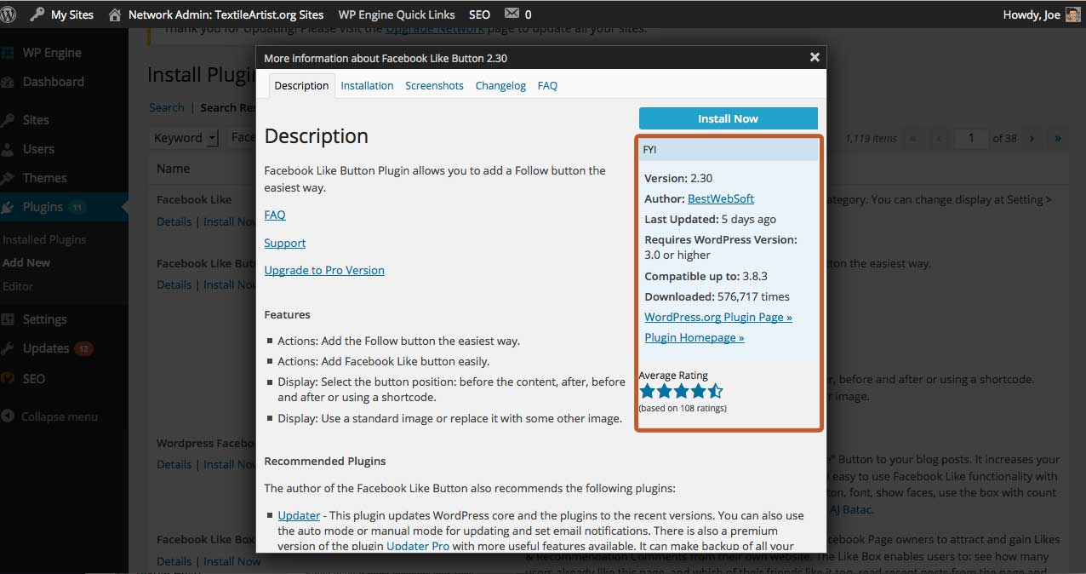Switch to the Description tab

pos(301,85)
